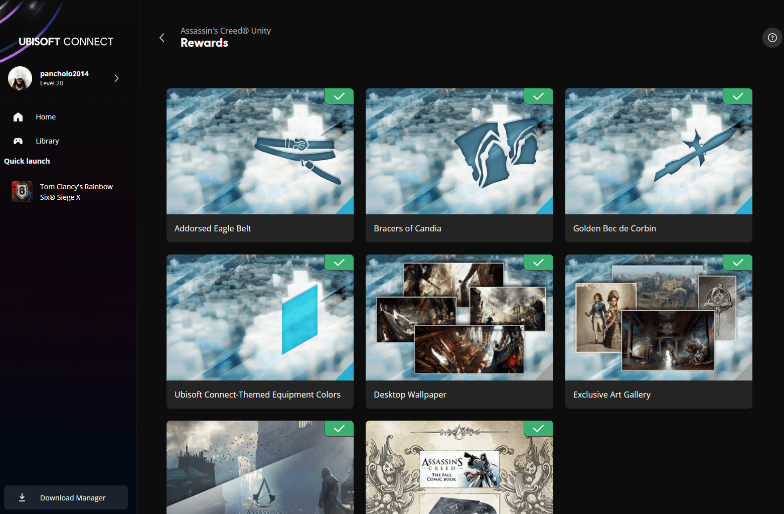Click the Ubisoft Connect logo
This screenshot has height=514, width=784.
66,42
